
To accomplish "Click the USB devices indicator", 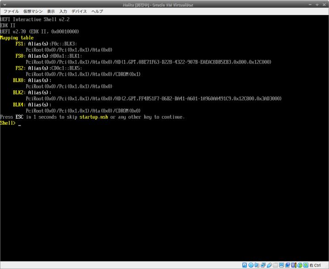I will pyautogui.click(x=269, y=265).
